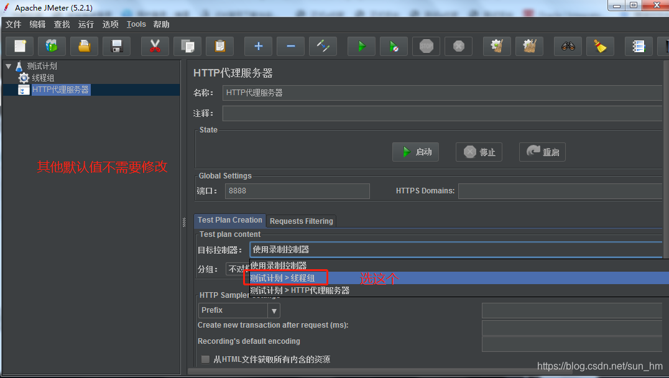Click Recording's default encoding field
The width and height of the screenshot is (669, 378).
point(572,344)
